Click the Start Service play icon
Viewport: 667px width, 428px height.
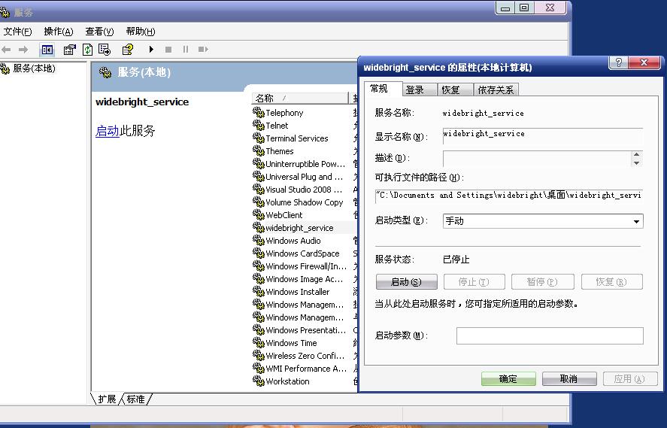(x=151, y=50)
